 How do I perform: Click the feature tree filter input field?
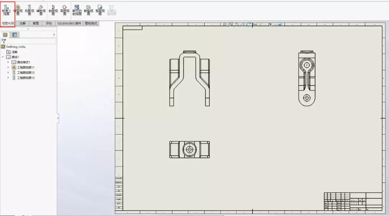coord(31,41)
